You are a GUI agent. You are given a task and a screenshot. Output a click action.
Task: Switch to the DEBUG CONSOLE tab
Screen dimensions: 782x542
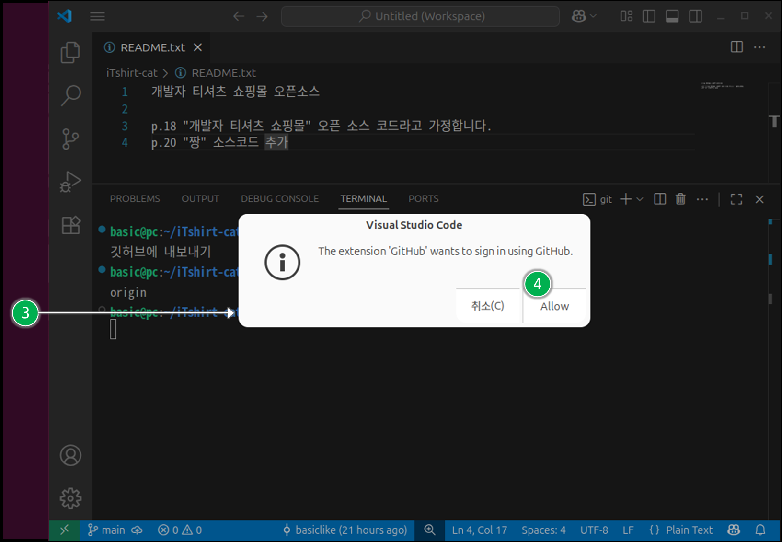click(280, 199)
